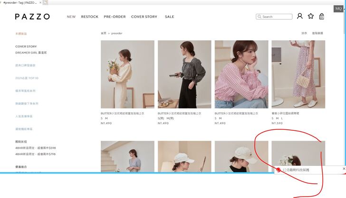Click the red Trend Micro icon in the notification
The image size is (346, 198).
(279, 170)
